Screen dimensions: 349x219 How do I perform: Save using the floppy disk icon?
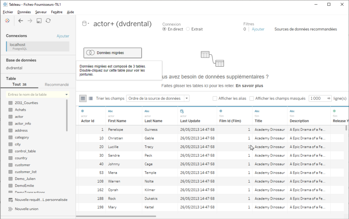(39, 21)
